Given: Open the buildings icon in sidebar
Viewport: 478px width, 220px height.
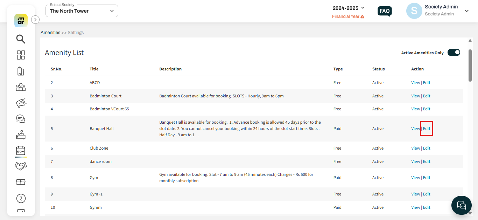Looking at the screenshot, I should point(21,71).
